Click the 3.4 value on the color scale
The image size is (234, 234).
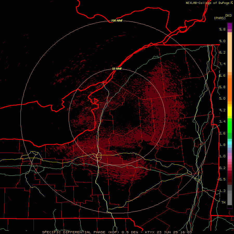pos(222,122)
